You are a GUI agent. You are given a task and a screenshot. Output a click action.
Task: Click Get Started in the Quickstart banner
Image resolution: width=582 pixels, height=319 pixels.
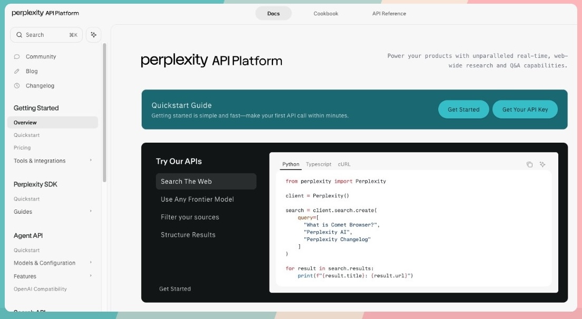tap(463, 109)
